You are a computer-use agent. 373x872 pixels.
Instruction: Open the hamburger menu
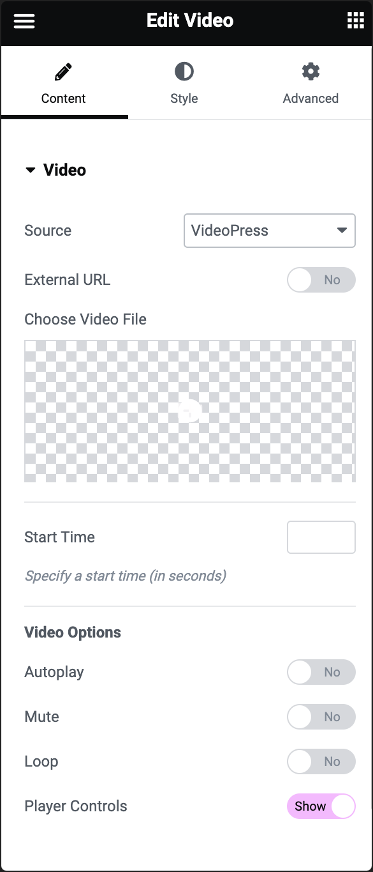[x=24, y=20]
